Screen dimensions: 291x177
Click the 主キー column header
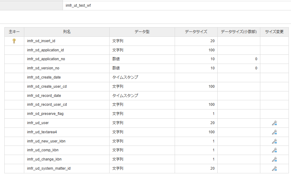tap(14, 32)
